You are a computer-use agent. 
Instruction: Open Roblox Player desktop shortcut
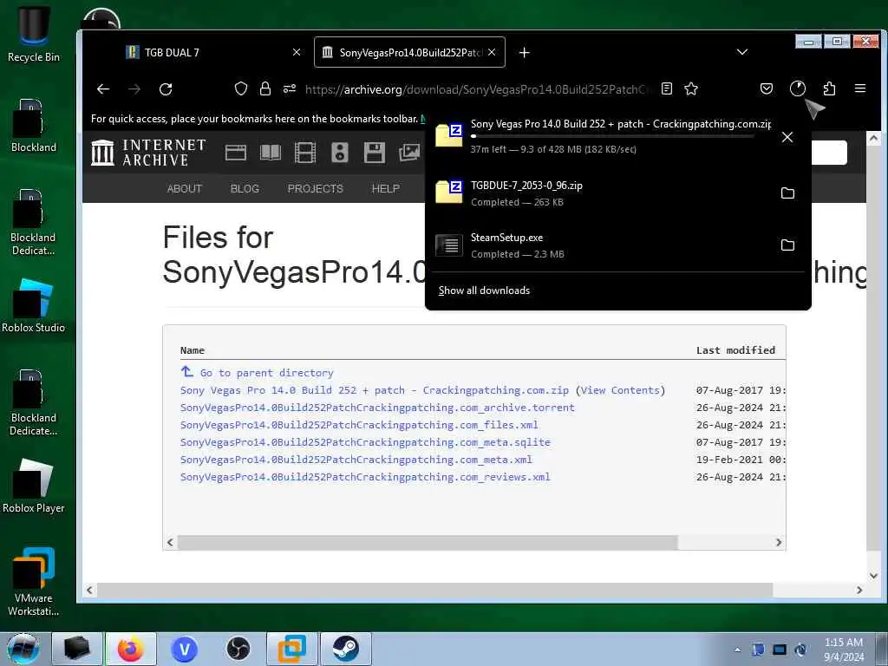(34, 486)
